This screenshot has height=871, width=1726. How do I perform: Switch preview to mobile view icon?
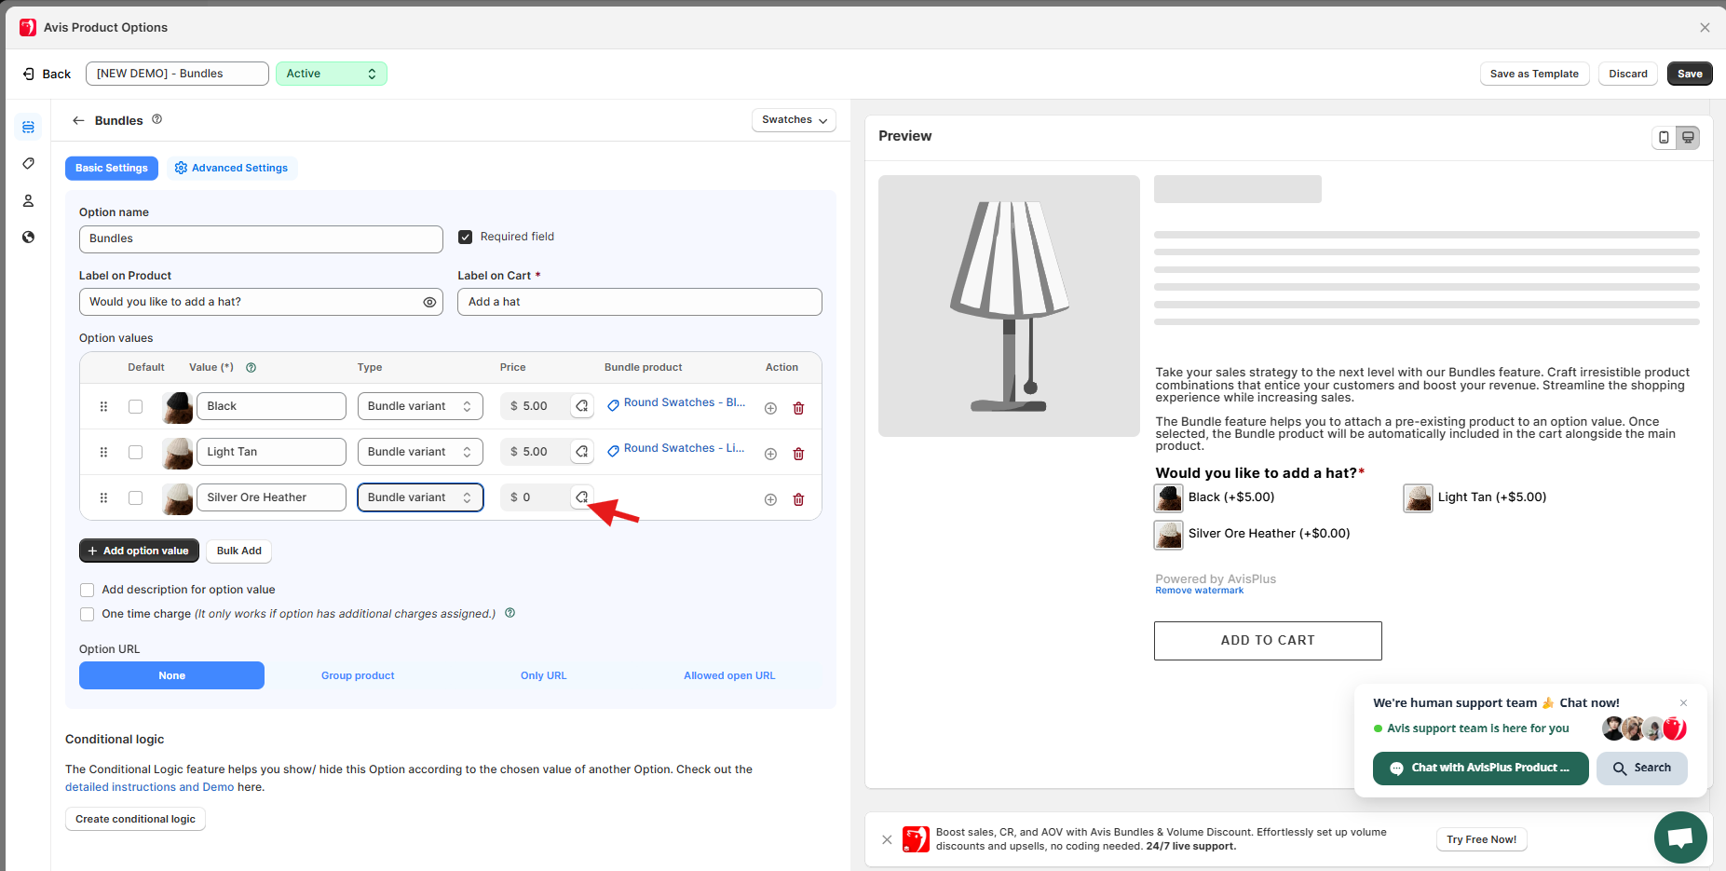pos(1664,137)
